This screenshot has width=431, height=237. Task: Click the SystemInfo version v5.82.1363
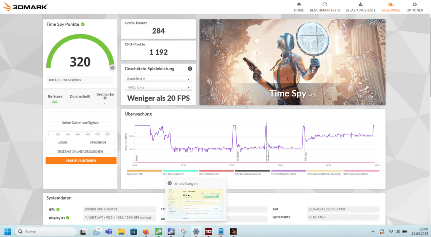pyautogui.click(x=343, y=217)
